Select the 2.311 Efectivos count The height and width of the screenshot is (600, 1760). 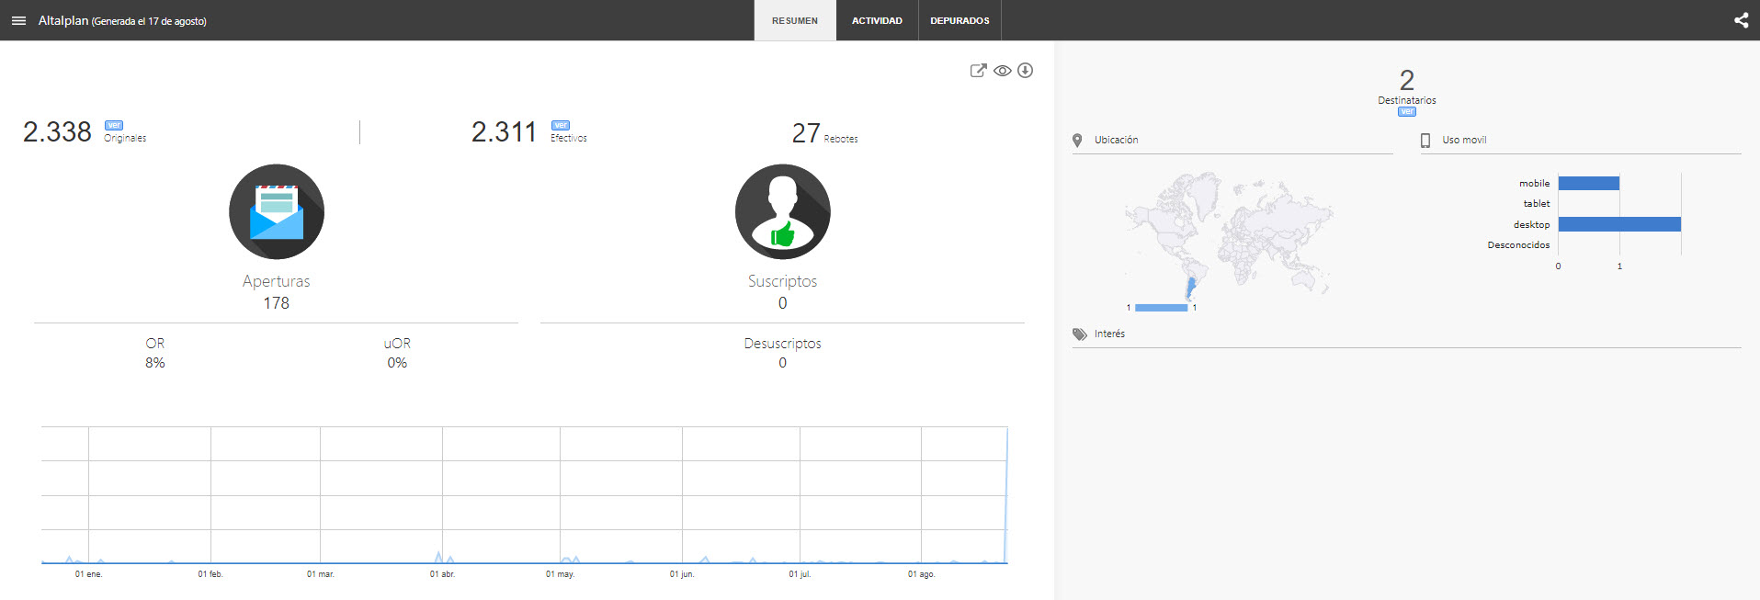504,132
